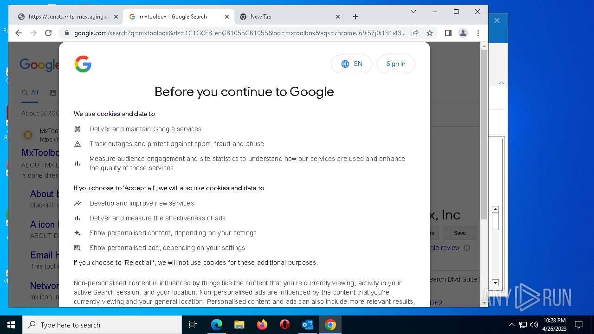Screen dimensions: 594x334
Task: Click the Chrome page vertical scrollbar thumb
Action: 484,135
